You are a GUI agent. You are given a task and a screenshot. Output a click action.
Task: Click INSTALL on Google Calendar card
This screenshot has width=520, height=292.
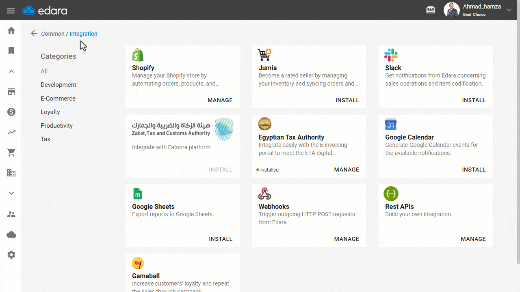(x=474, y=170)
